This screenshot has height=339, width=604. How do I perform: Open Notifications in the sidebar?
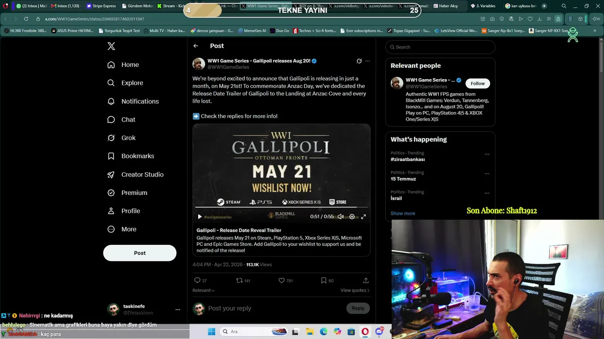[x=133, y=101]
